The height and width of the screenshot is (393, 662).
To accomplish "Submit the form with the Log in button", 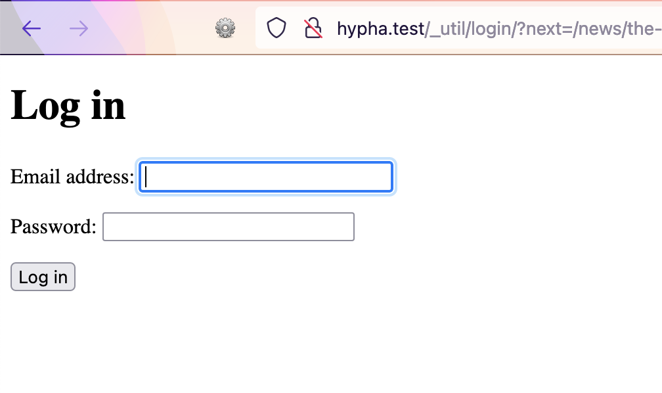I will tap(43, 277).
